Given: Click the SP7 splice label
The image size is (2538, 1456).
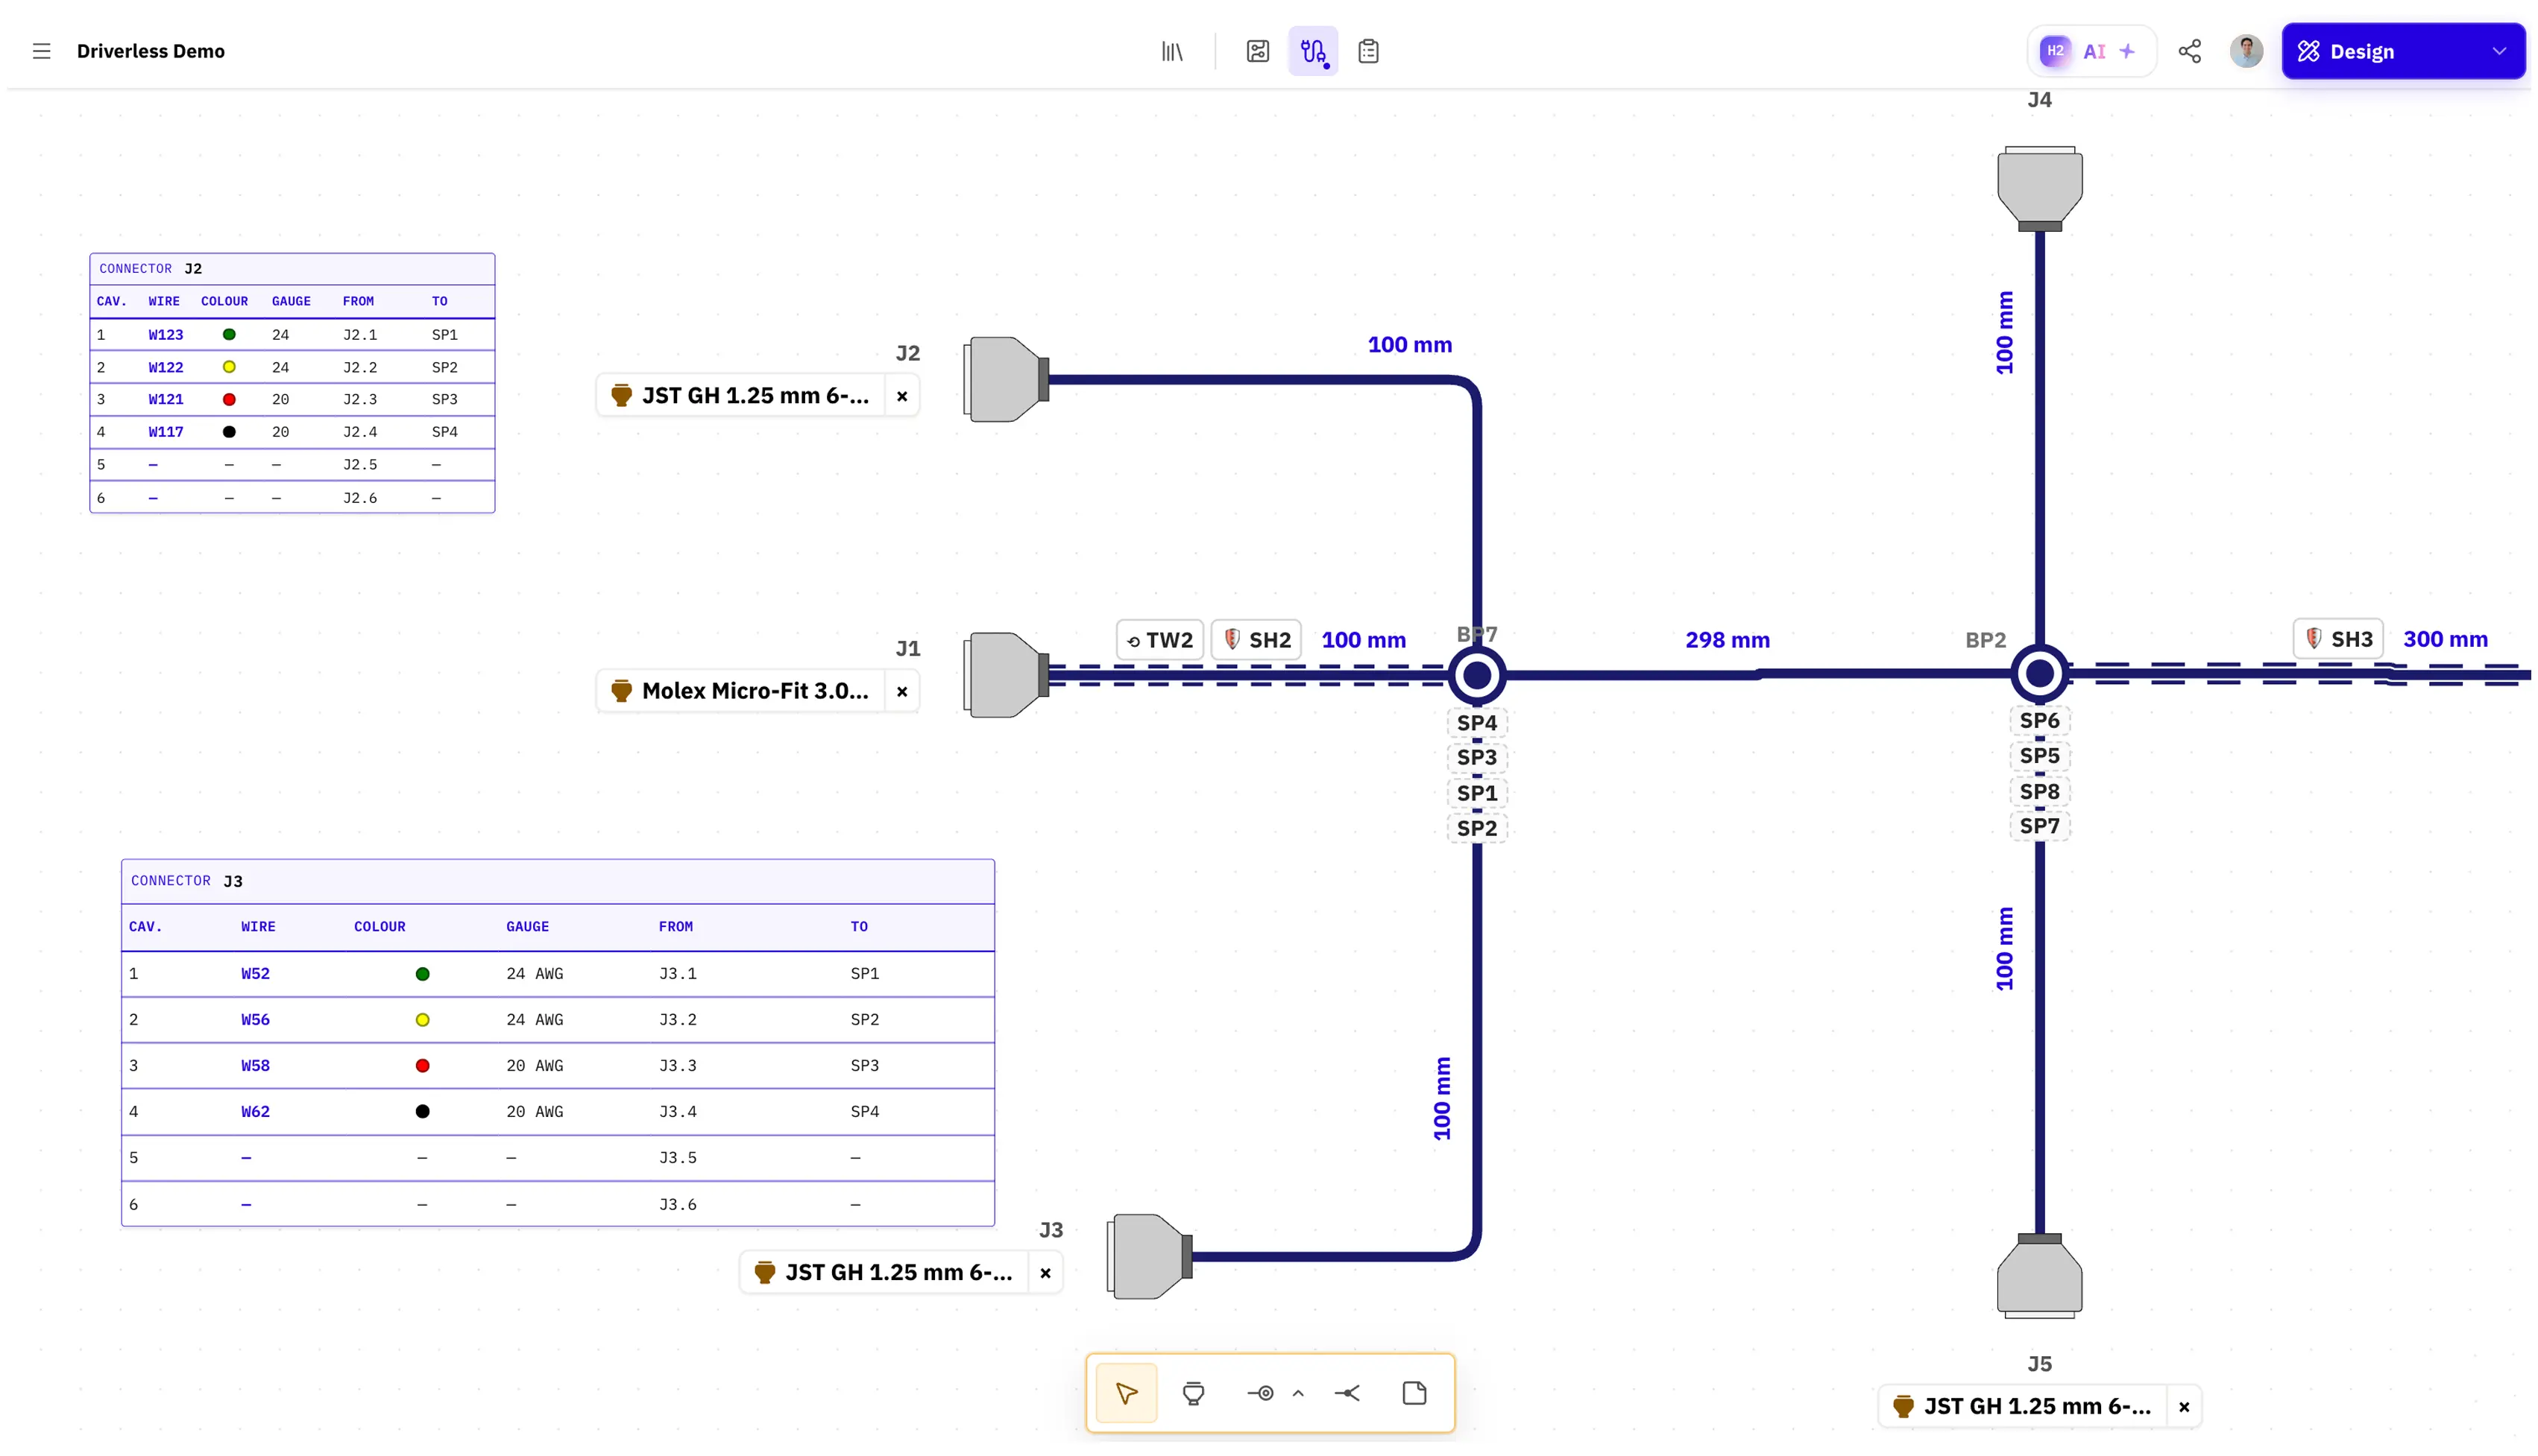Looking at the screenshot, I should [x=2040, y=826].
